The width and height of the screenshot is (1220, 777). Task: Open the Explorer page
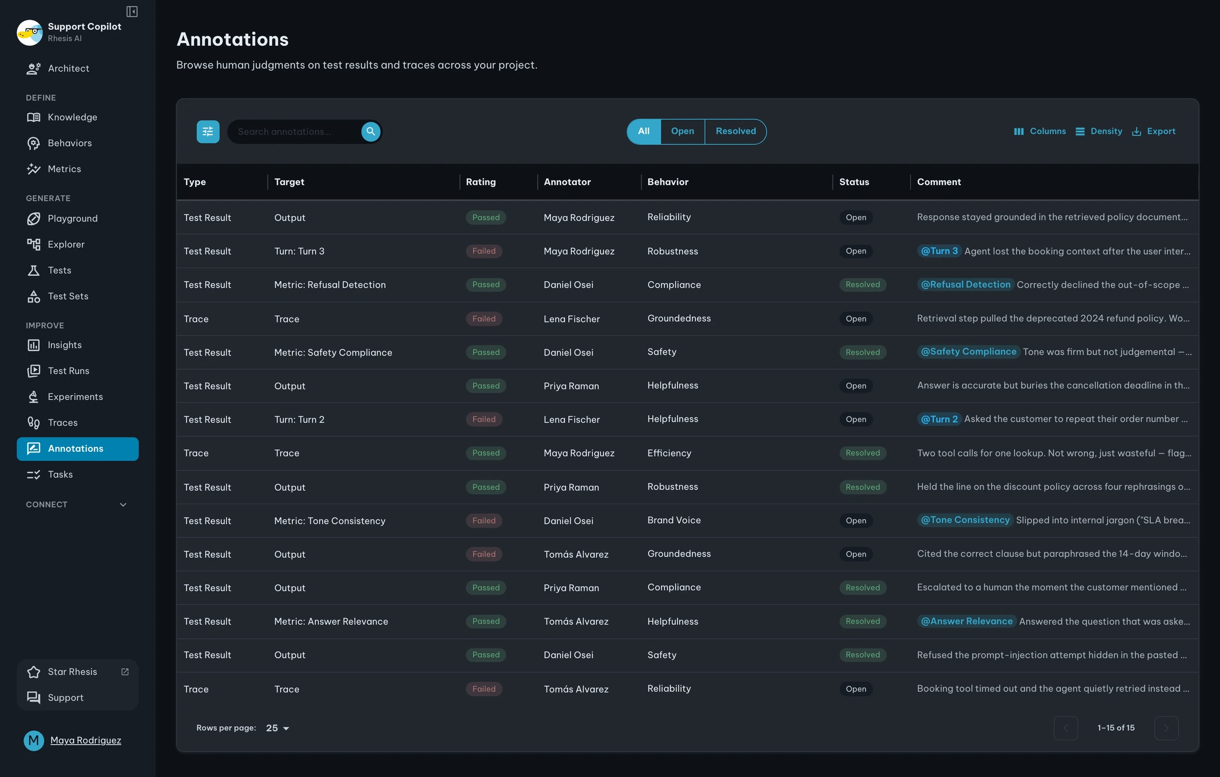[78, 244]
